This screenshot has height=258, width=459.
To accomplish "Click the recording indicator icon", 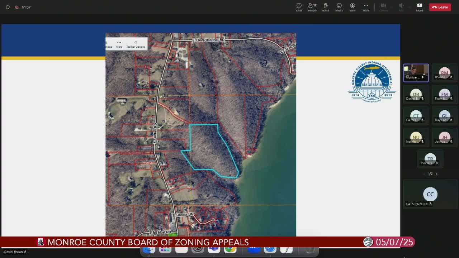I will tap(16, 7).
